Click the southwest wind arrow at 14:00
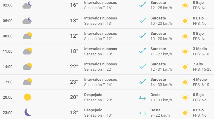Viewport: 214px width, 119px height. [x=143, y=66]
